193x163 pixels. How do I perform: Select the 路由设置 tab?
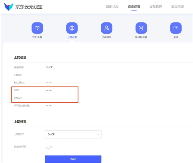coord(134,7)
